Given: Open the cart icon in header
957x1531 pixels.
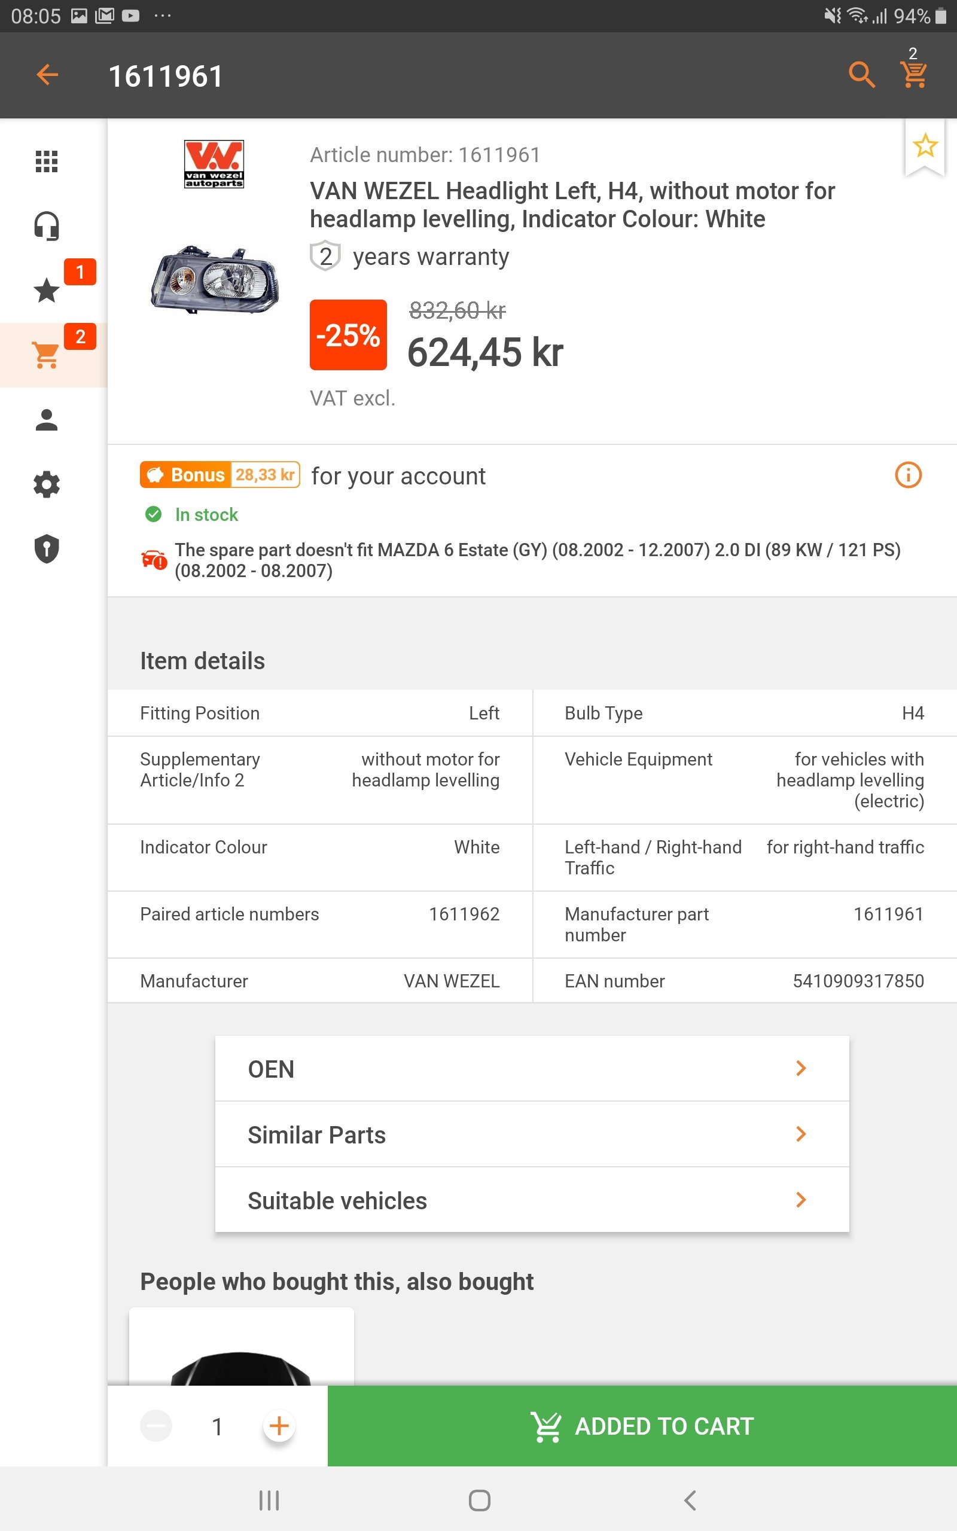Looking at the screenshot, I should click(913, 74).
